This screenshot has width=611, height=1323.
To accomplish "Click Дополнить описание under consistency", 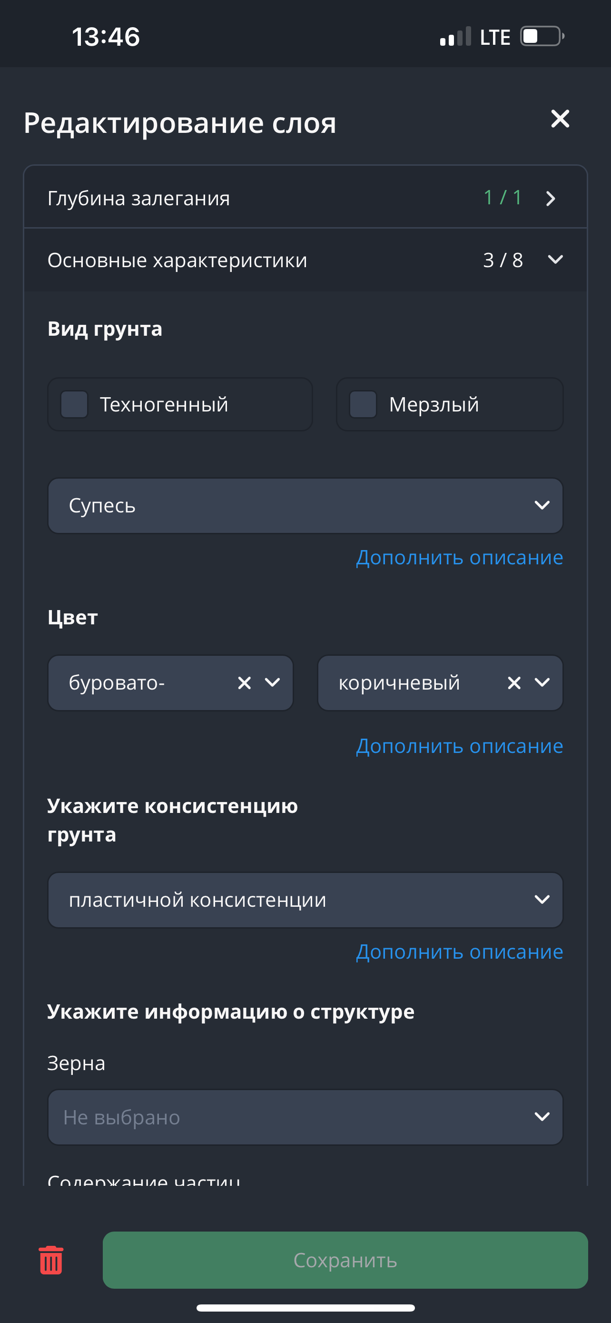I will [x=459, y=952].
